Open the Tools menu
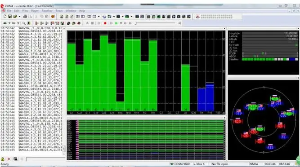 (59, 11)
